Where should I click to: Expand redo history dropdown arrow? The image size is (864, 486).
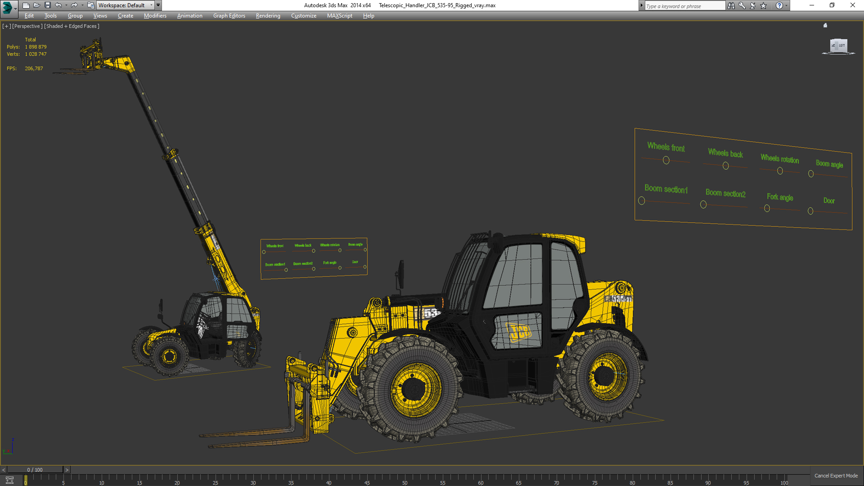82,5
